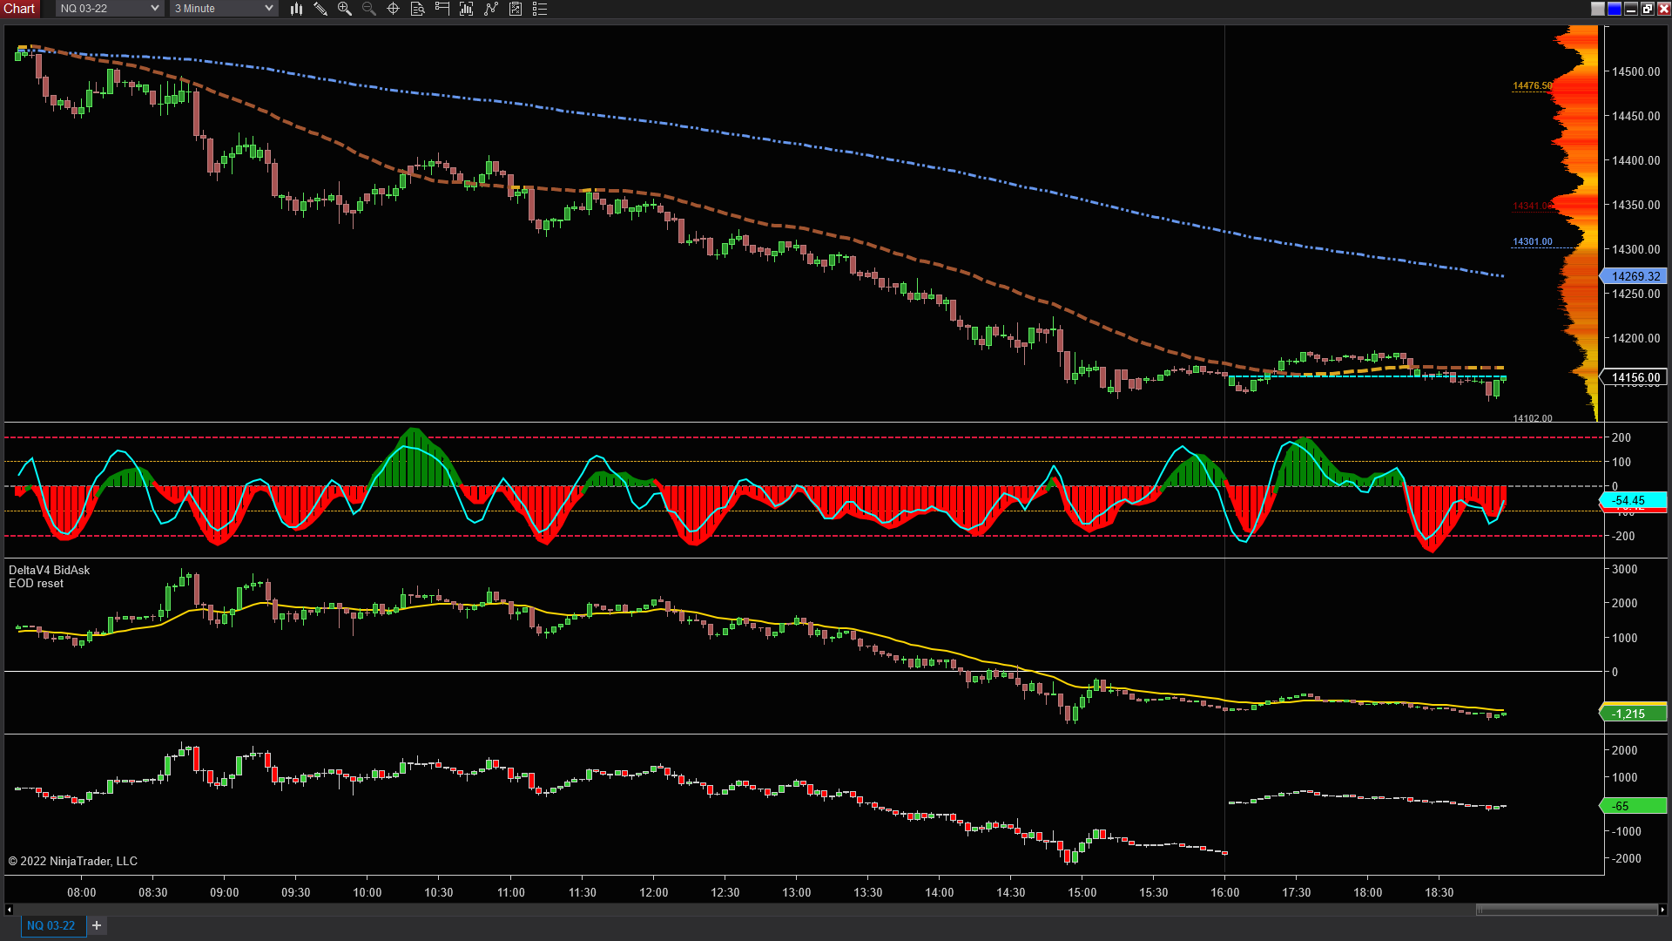
Task: Click the 14500.00 price axis label
Action: click(1636, 71)
